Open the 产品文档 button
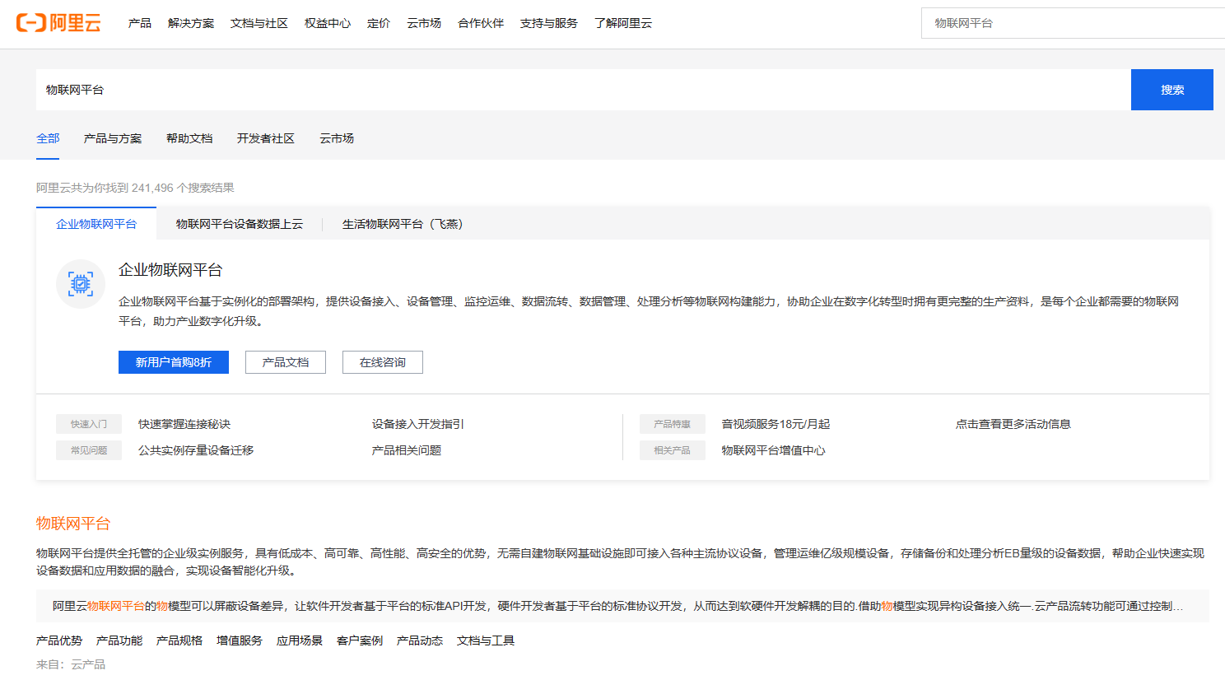 point(286,362)
